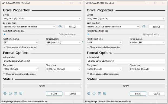Click READY progress bar in right window
Viewport: 168px width, 104px height.
click(x=126, y=86)
